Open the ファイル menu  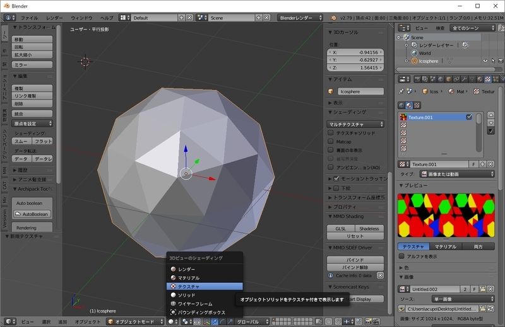pos(29,18)
